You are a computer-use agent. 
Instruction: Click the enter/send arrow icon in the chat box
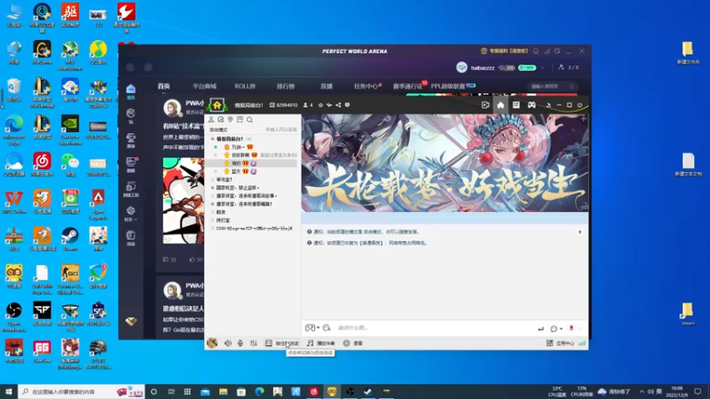(x=540, y=329)
